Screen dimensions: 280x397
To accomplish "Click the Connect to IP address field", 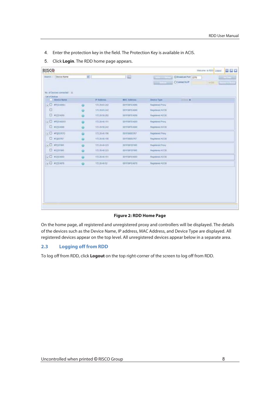I will pos(199,83).
